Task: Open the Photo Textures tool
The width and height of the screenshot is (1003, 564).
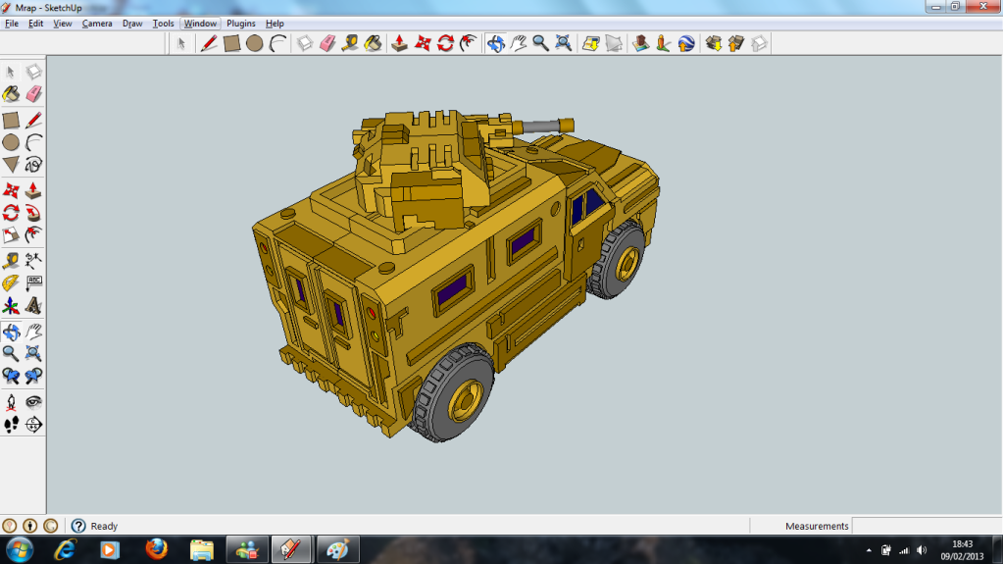Action: [664, 43]
